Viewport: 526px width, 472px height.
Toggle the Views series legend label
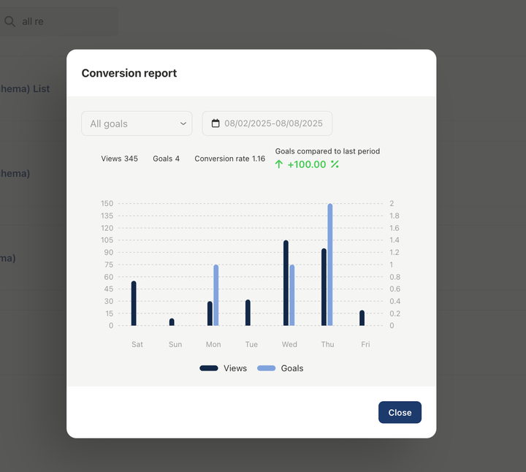click(x=235, y=368)
